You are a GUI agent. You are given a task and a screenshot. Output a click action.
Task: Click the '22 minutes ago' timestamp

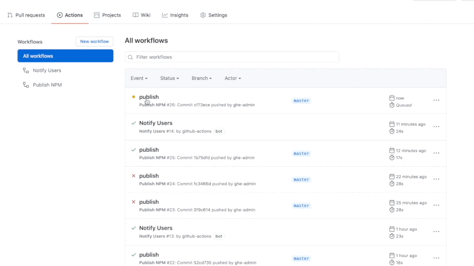(x=411, y=177)
